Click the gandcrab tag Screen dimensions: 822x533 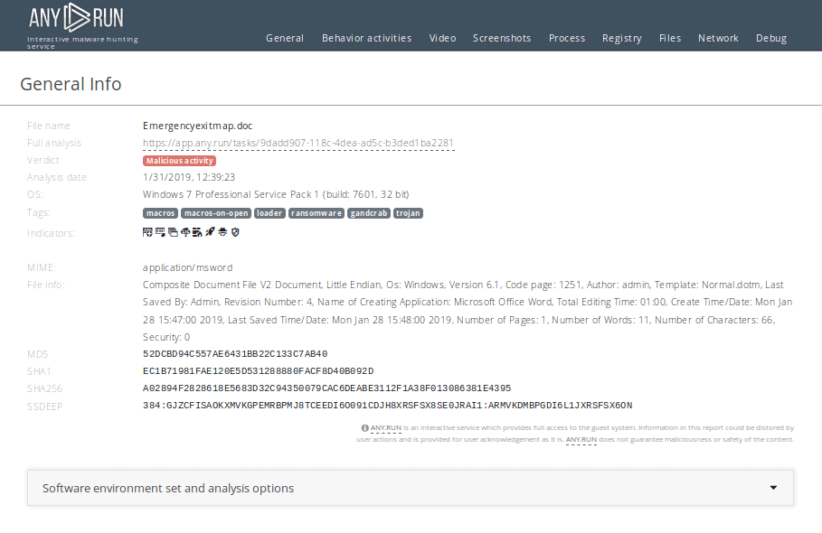(x=369, y=213)
